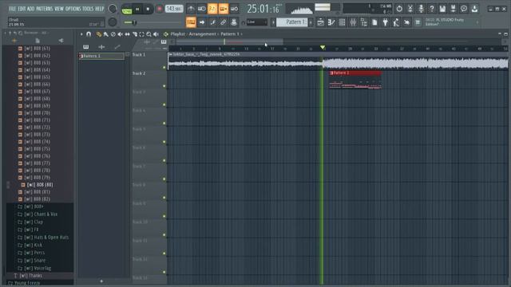Toggle overdub/blend recording button

[x=224, y=9]
